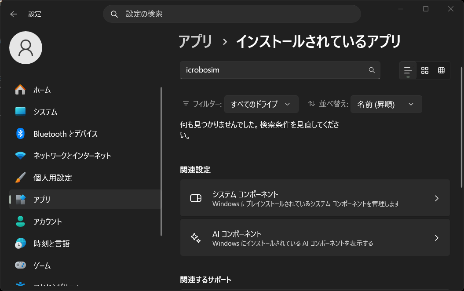Click the アカウント person icon

click(20, 222)
